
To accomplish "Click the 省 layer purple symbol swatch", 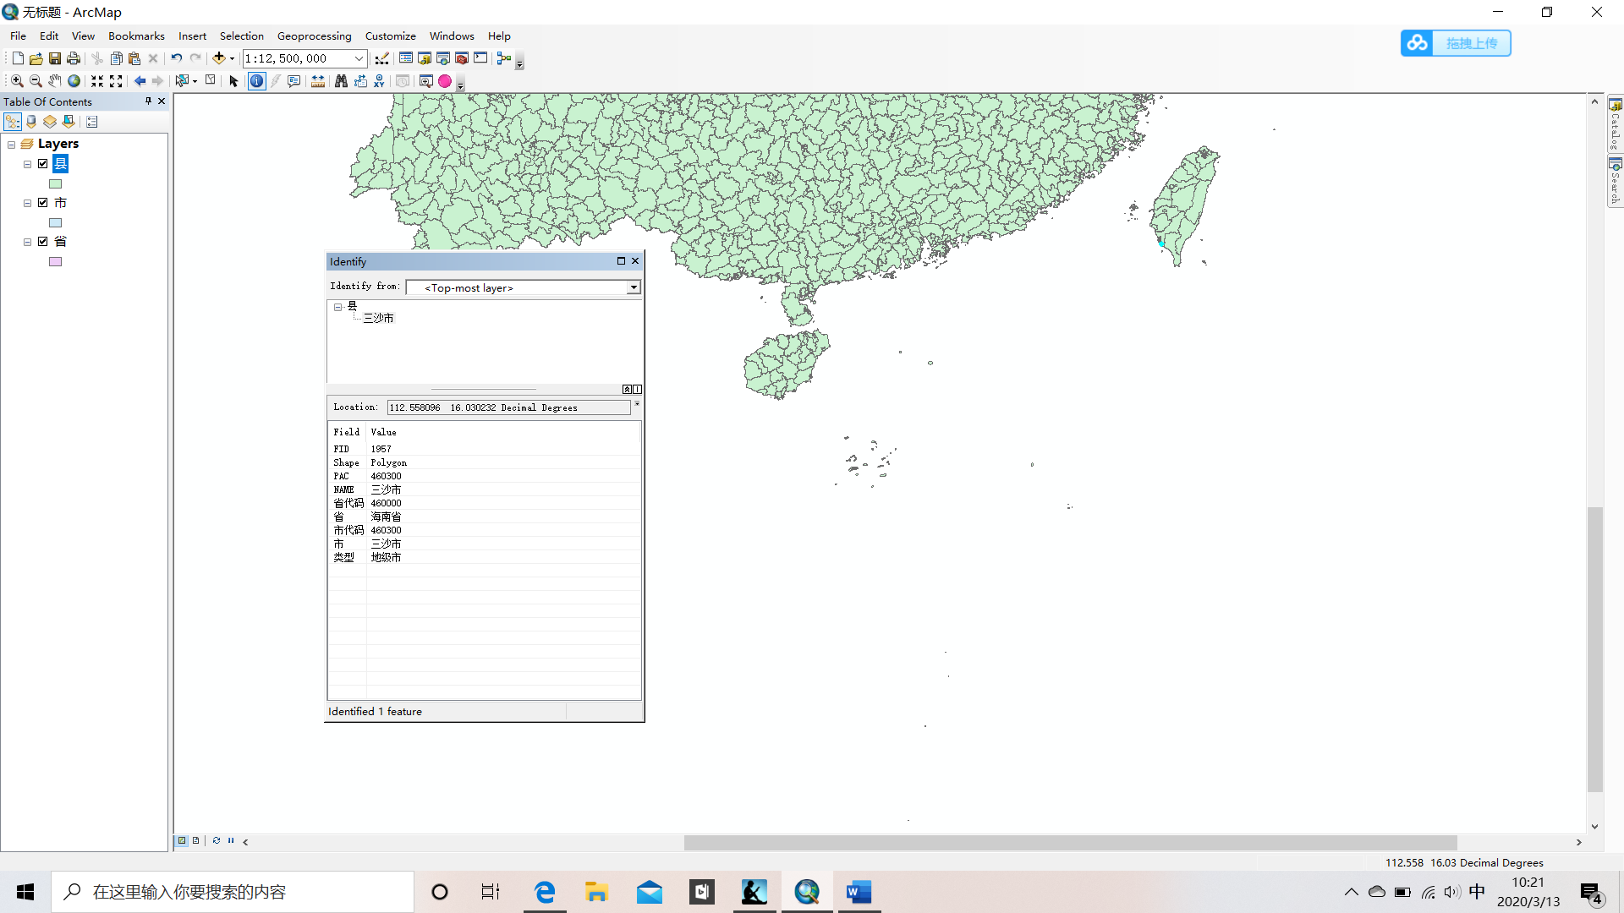I will [x=56, y=262].
